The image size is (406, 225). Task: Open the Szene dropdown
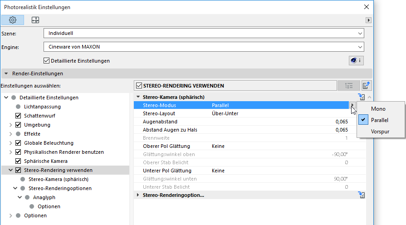pos(204,33)
